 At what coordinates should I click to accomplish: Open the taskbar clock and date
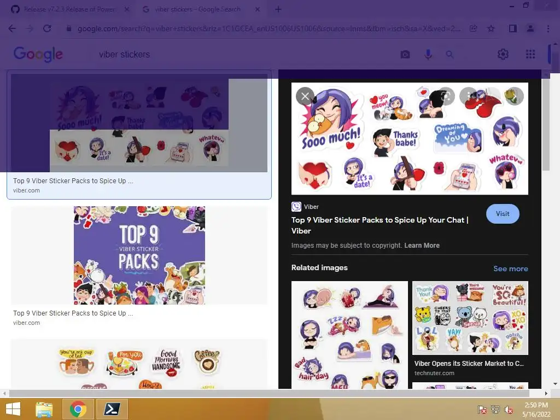coord(536,410)
